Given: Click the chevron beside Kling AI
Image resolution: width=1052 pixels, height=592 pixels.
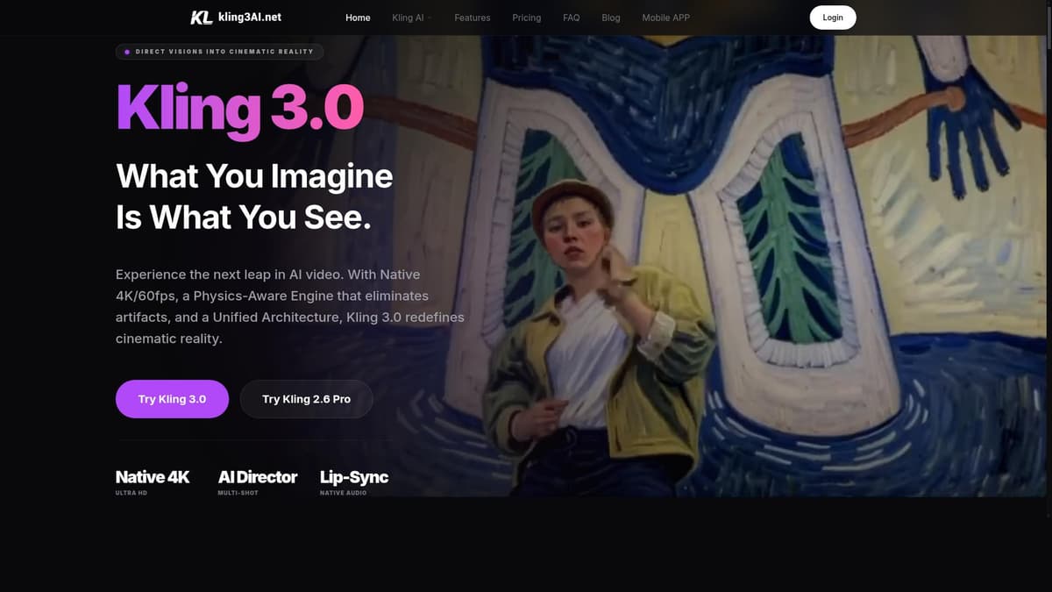Looking at the screenshot, I should coord(430,18).
